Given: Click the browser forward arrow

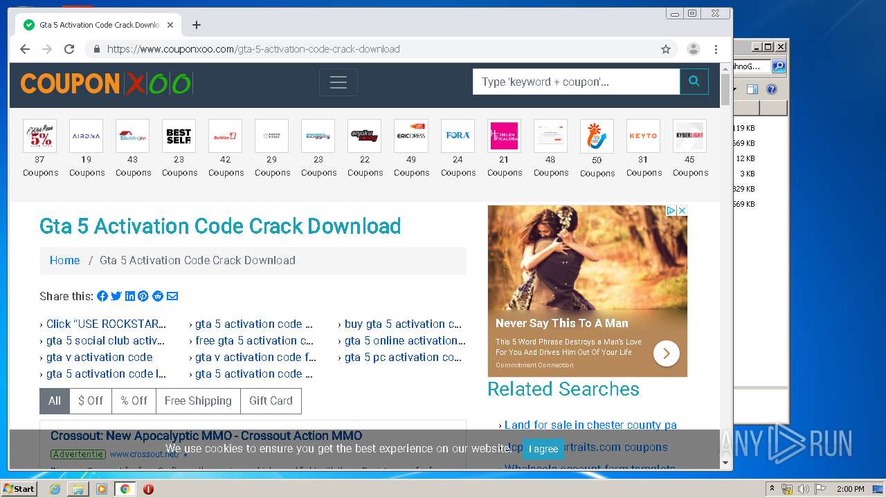Looking at the screenshot, I should tap(47, 49).
